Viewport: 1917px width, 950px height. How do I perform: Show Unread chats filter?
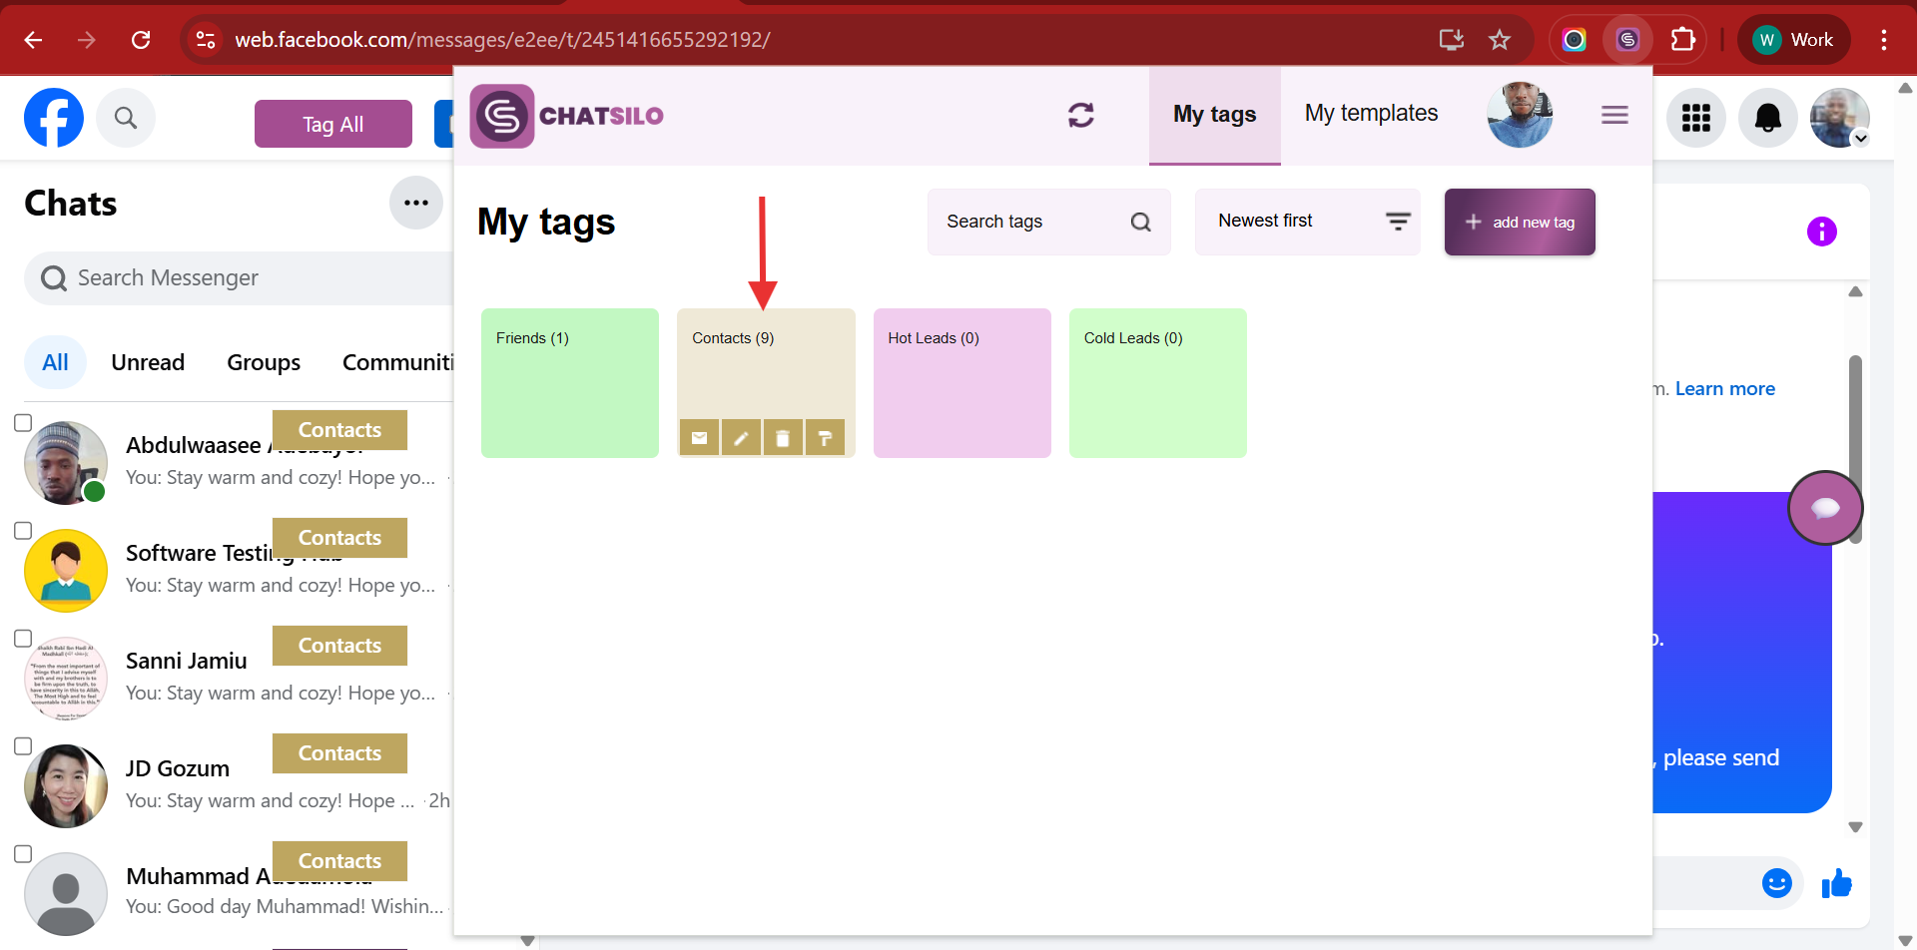(x=148, y=362)
